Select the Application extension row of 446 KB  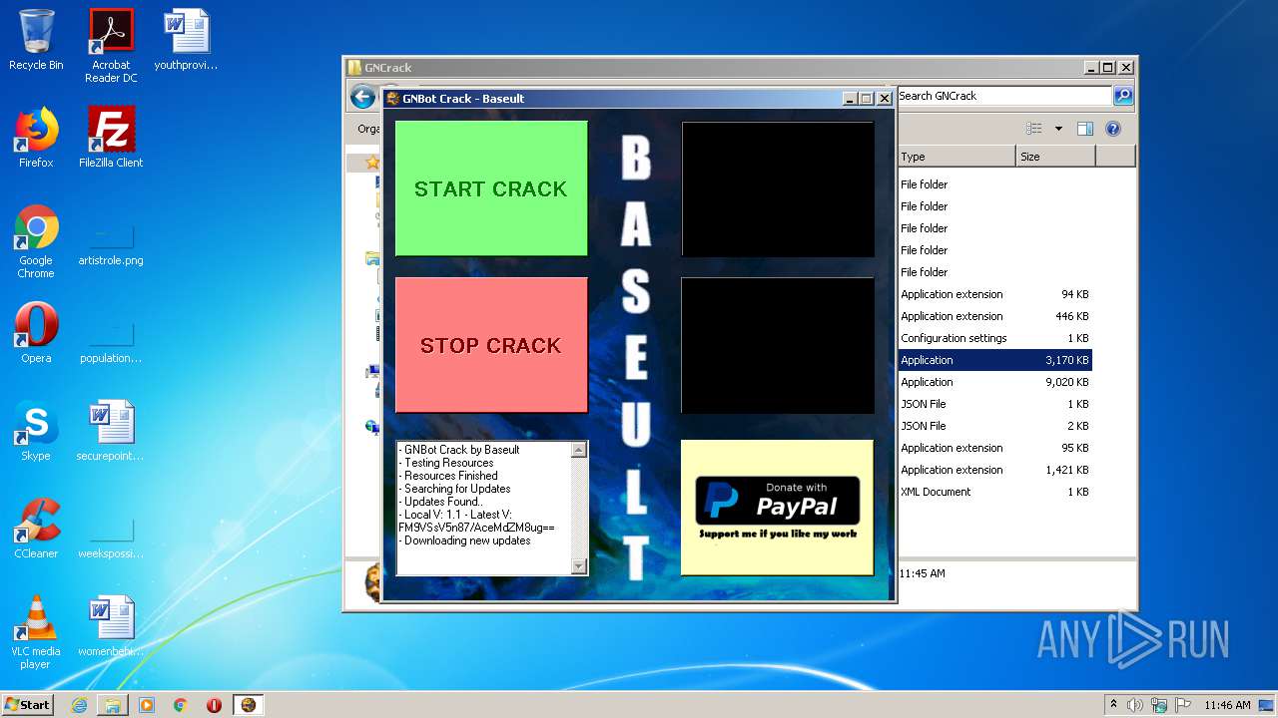pyautogui.click(x=994, y=316)
